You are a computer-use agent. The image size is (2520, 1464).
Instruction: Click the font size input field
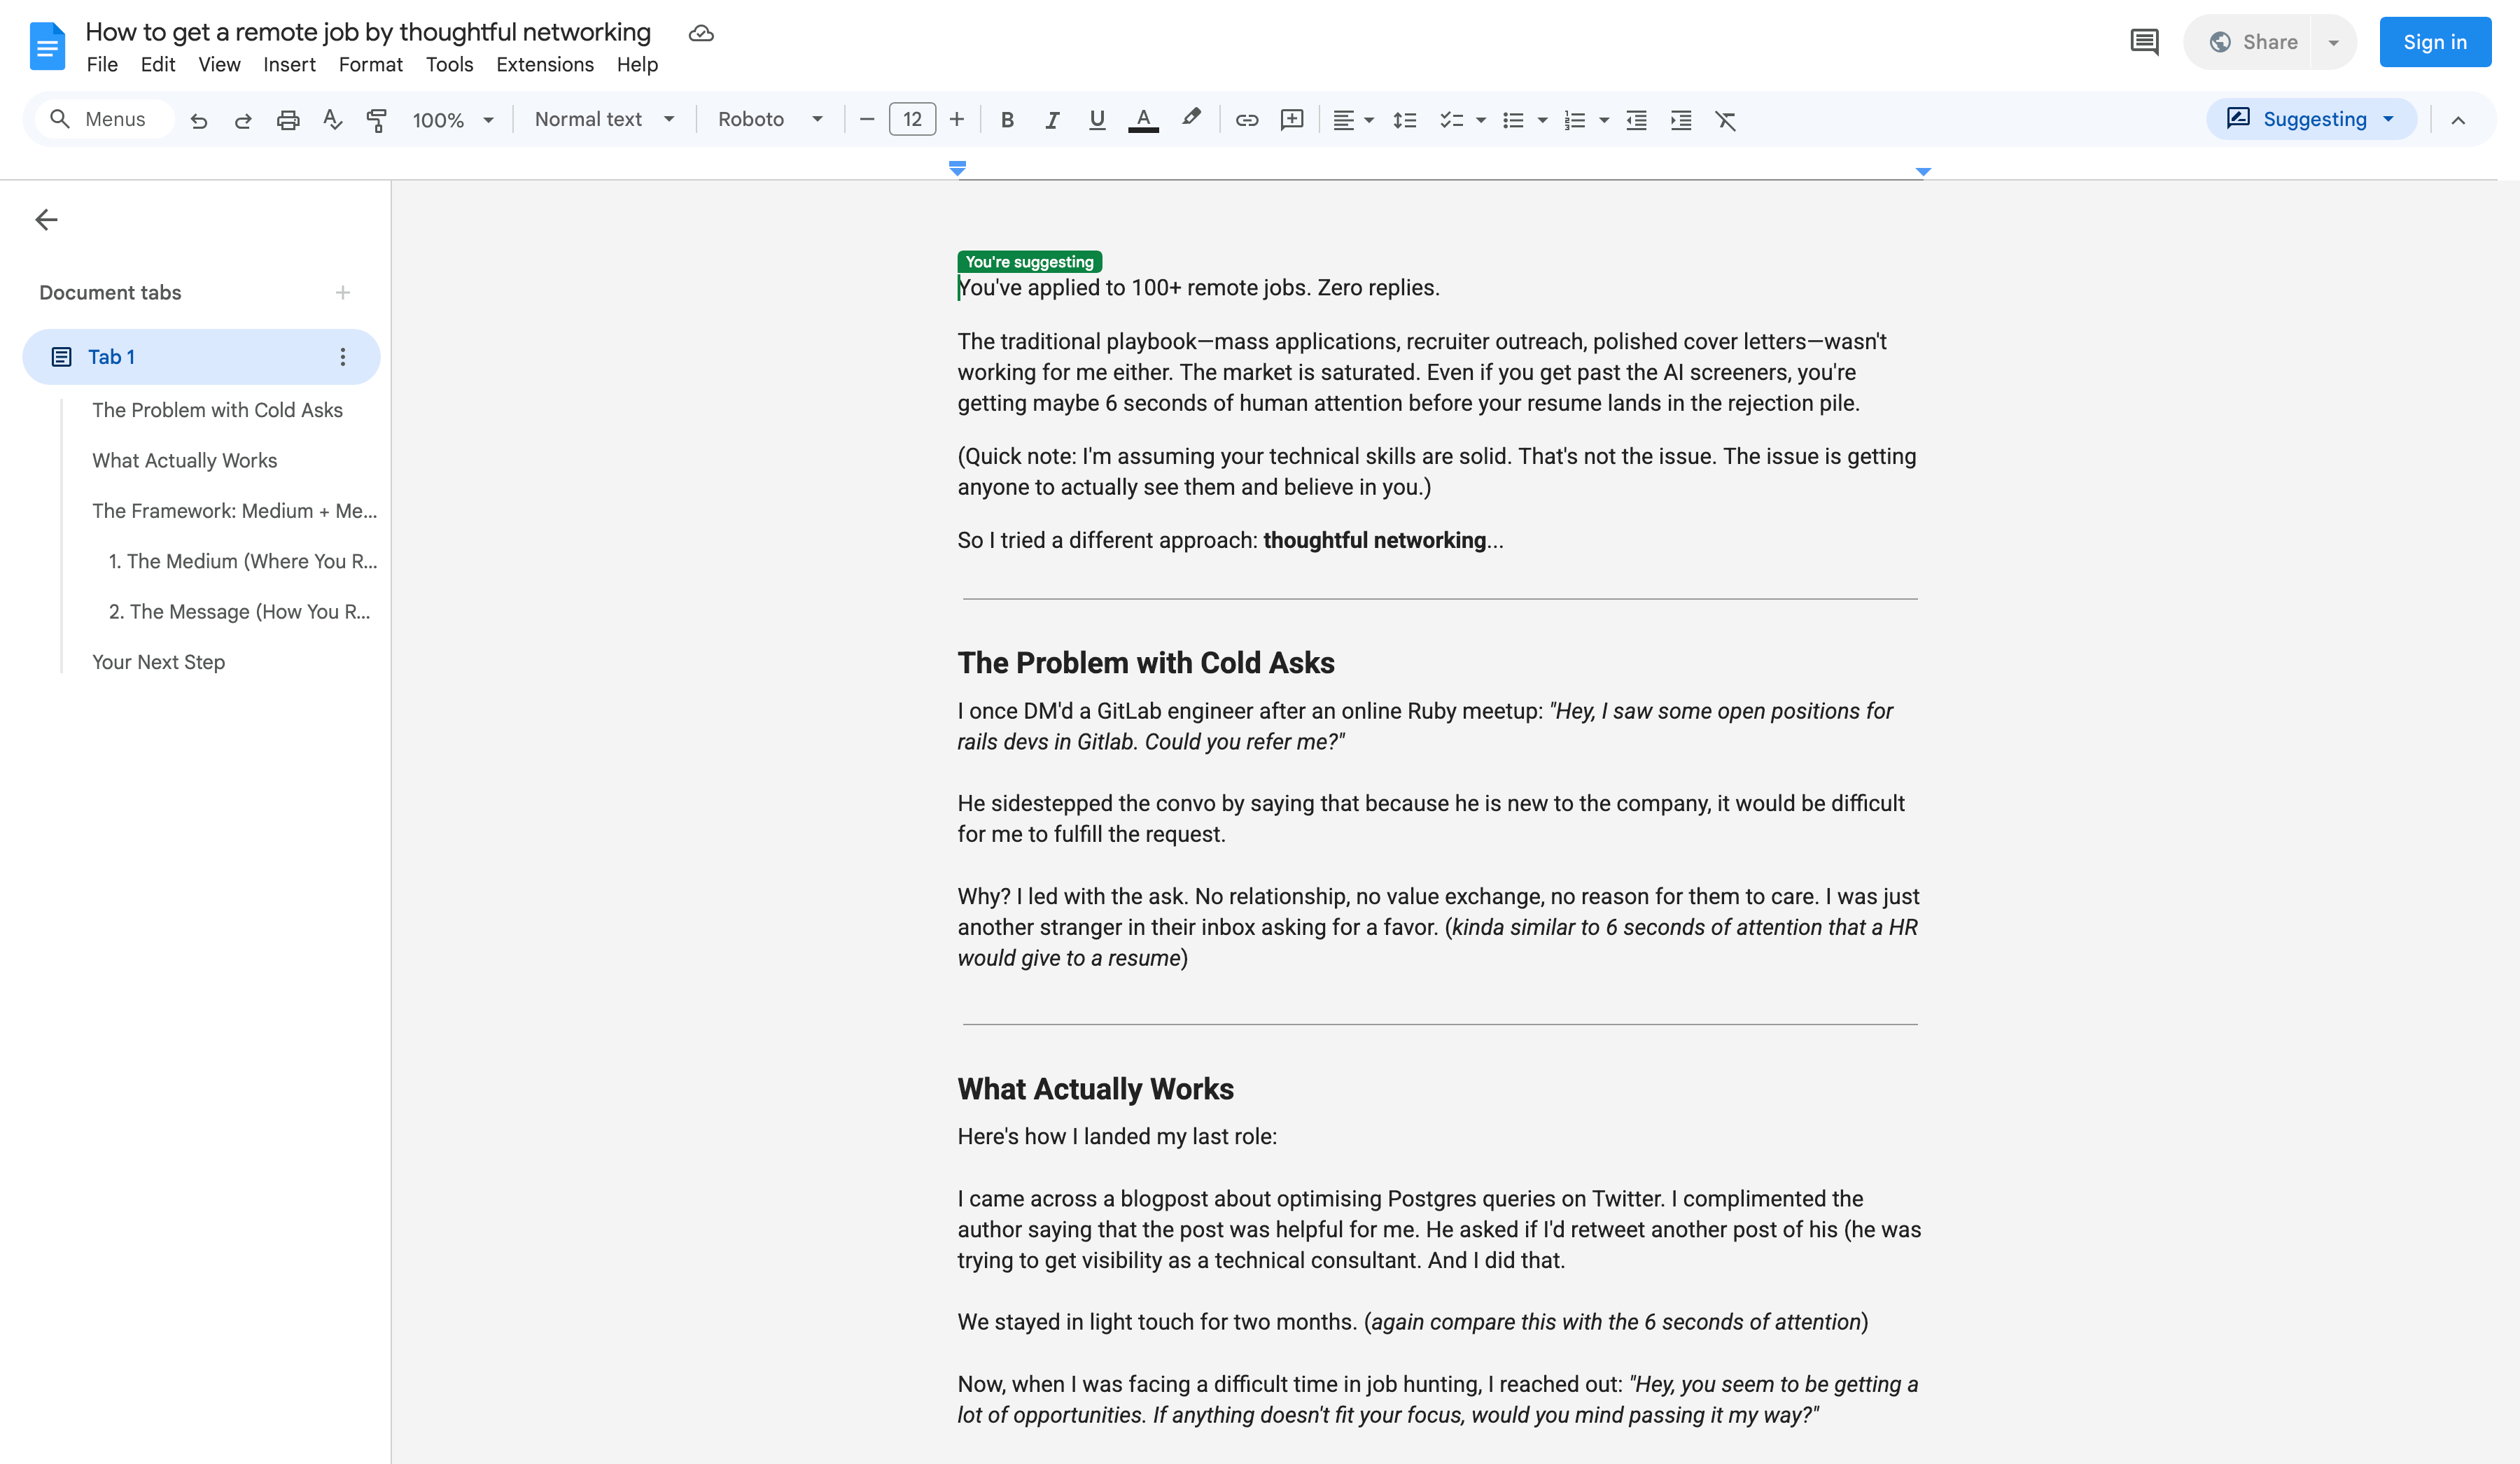[912, 119]
